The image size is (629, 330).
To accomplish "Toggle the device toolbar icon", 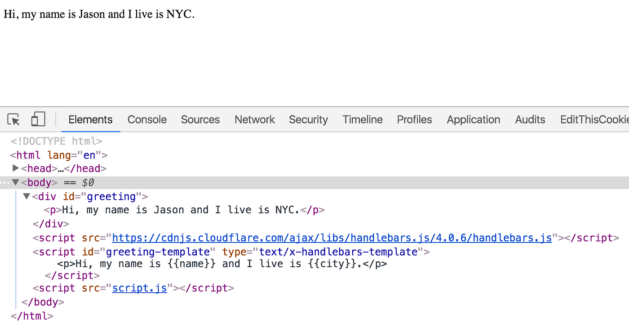I will coord(38,119).
